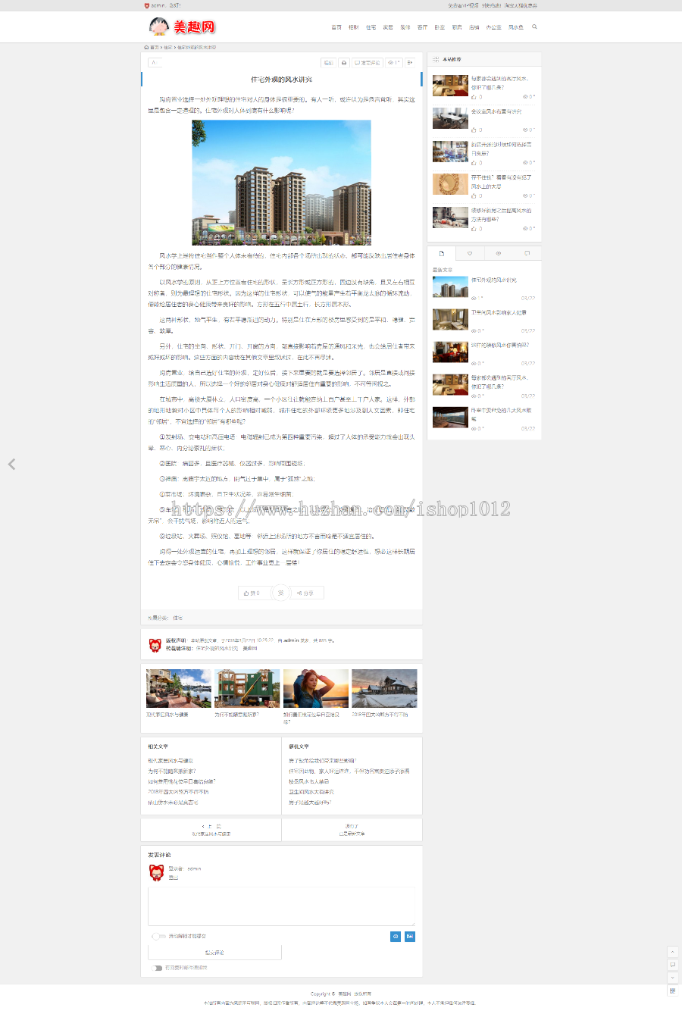Click the admin avatar icon in the top bar
This screenshot has width=682, height=1014.
tap(147, 5)
